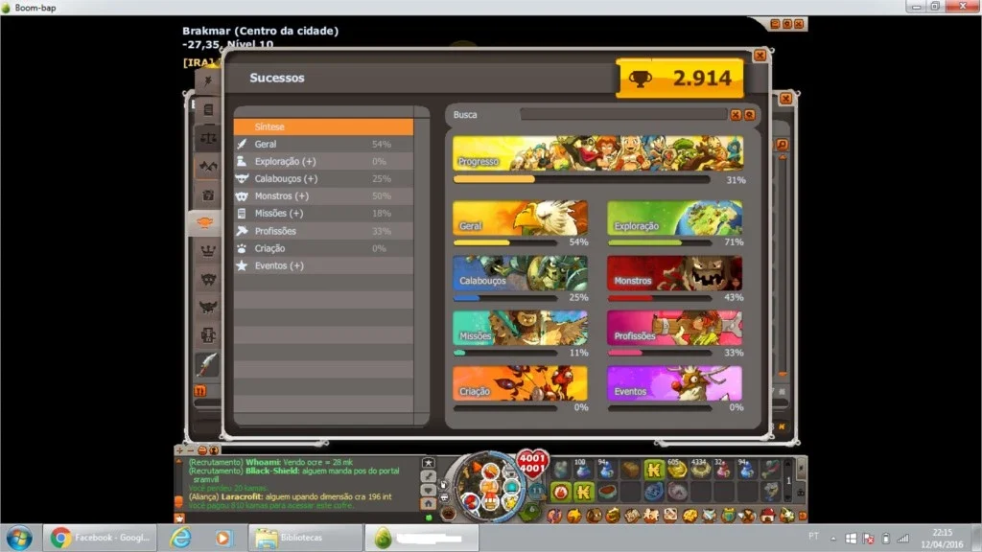Switch to the Chrome Facebook taskbar item
This screenshot has width=982, height=552.
point(100,538)
